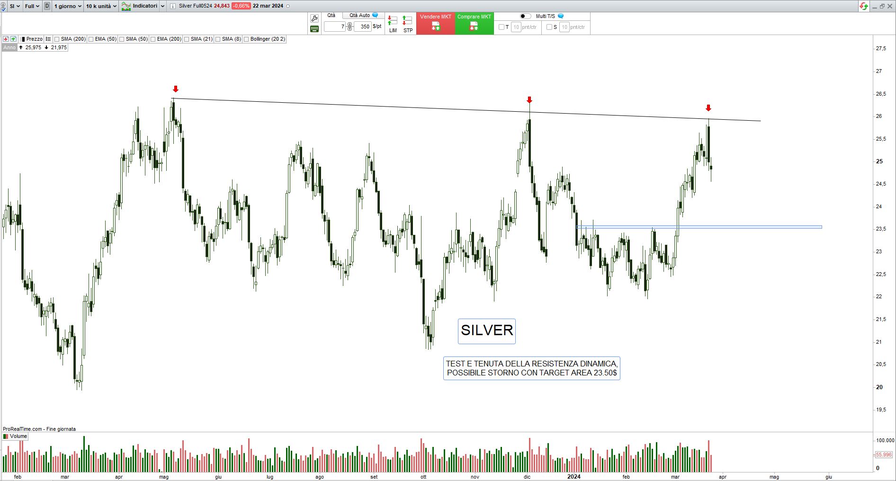Image resolution: width=896 pixels, height=481 pixels.
Task: Click the SILVER text label on chart
Action: point(487,330)
